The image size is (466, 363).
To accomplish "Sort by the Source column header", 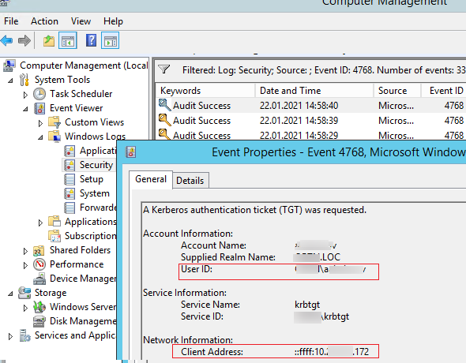I will [397, 91].
